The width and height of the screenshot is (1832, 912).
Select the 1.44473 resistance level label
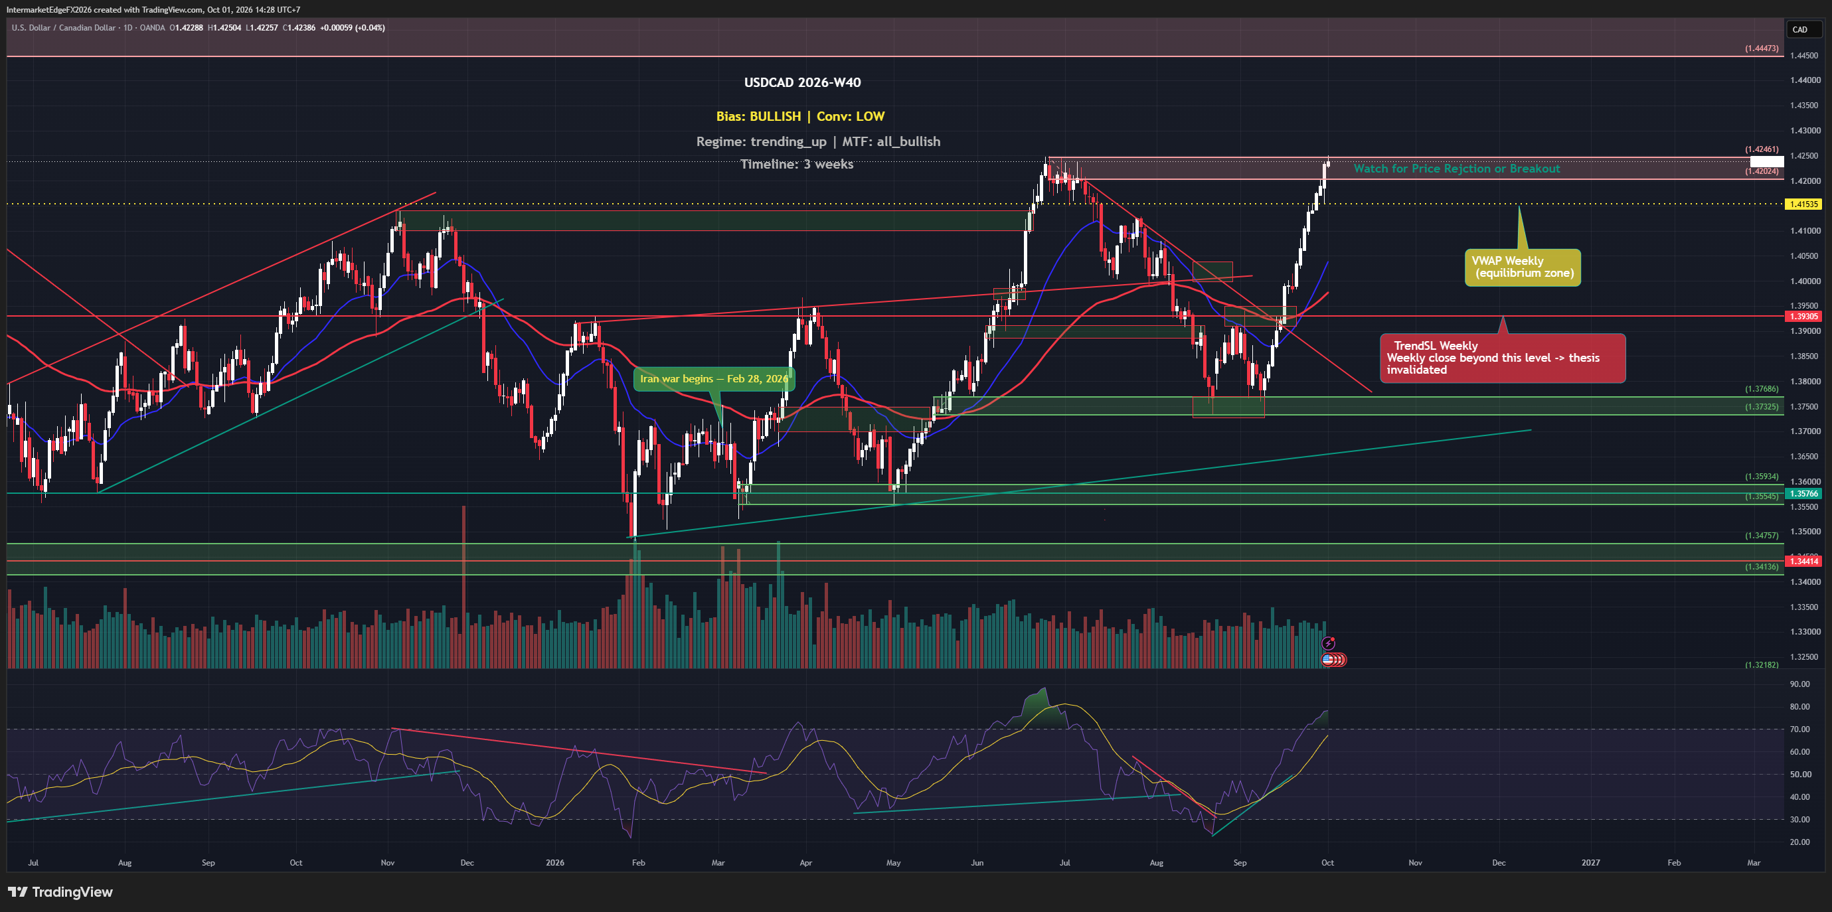tap(1761, 48)
